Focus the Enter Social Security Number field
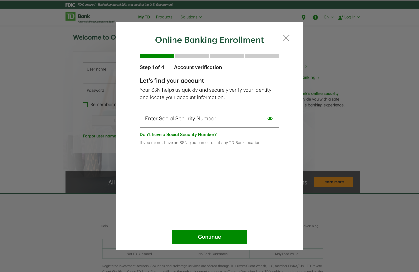 pyautogui.click(x=209, y=119)
